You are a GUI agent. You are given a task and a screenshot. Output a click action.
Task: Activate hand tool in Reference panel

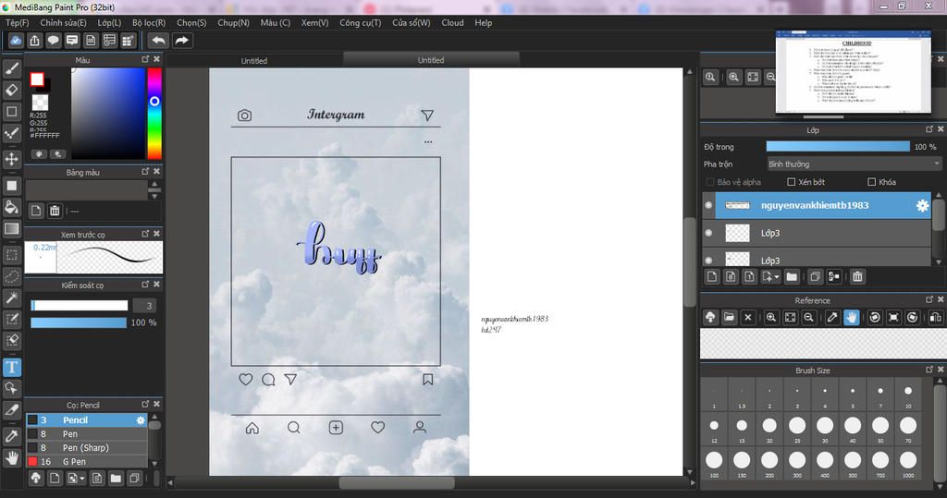851,317
